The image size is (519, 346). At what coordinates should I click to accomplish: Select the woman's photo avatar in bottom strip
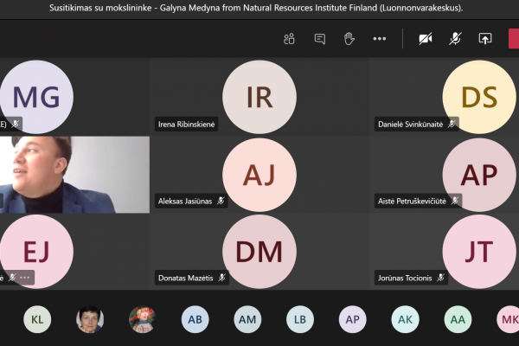(x=90, y=319)
